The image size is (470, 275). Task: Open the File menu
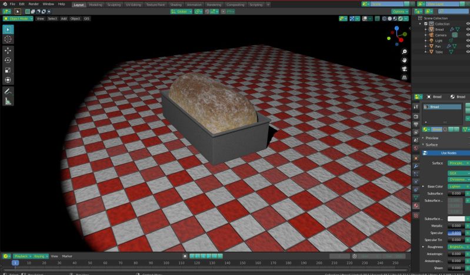[12, 4]
